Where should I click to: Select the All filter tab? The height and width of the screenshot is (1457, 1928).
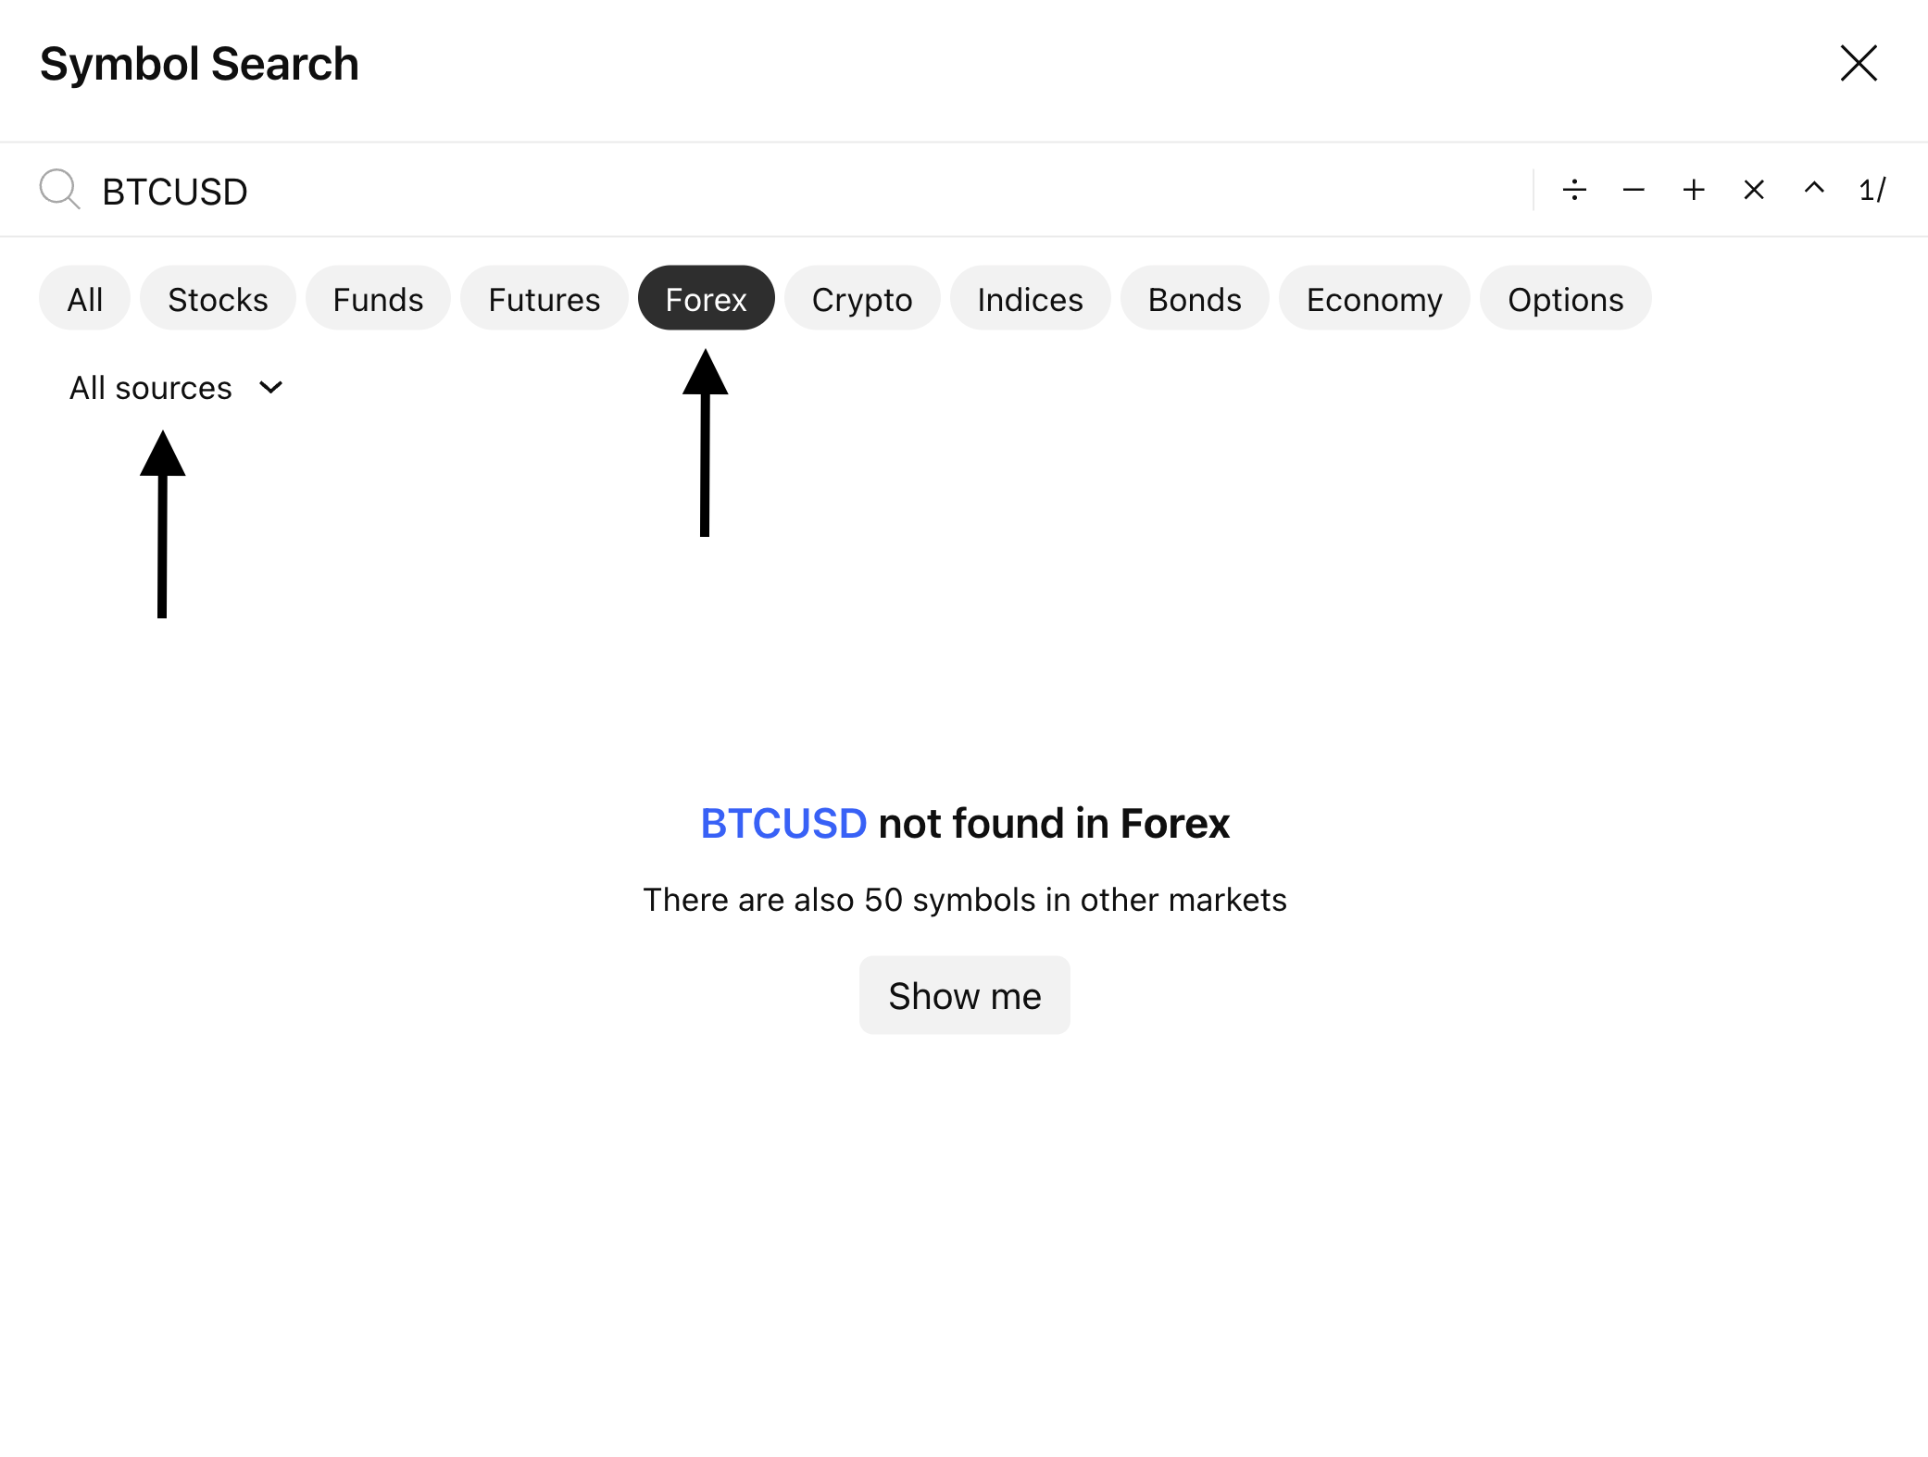tap(84, 299)
